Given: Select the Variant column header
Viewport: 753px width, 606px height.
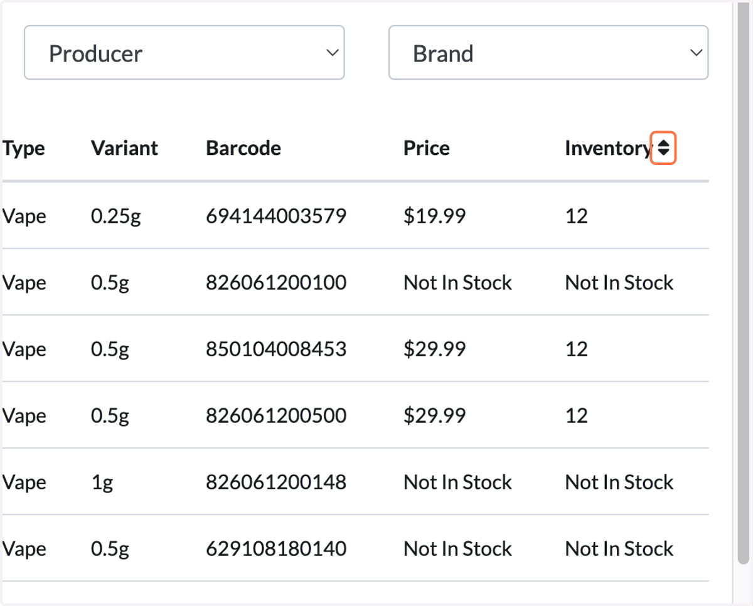Looking at the screenshot, I should 124,148.
